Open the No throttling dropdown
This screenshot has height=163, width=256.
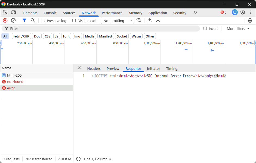(x=118, y=21)
